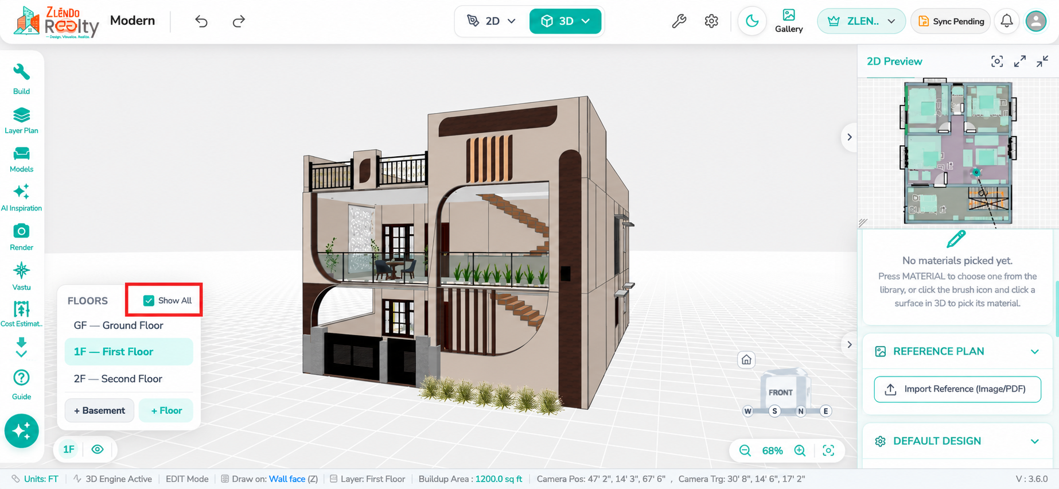The image size is (1059, 489).
Task: Select GF — Ground Floor
Action: click(x=129, y=325)
